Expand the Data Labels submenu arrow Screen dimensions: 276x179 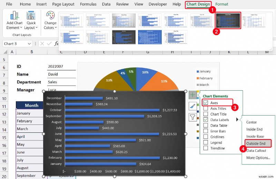237,120
